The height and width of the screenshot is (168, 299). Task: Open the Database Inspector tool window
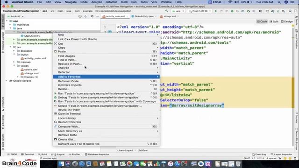tap(97, 154)
